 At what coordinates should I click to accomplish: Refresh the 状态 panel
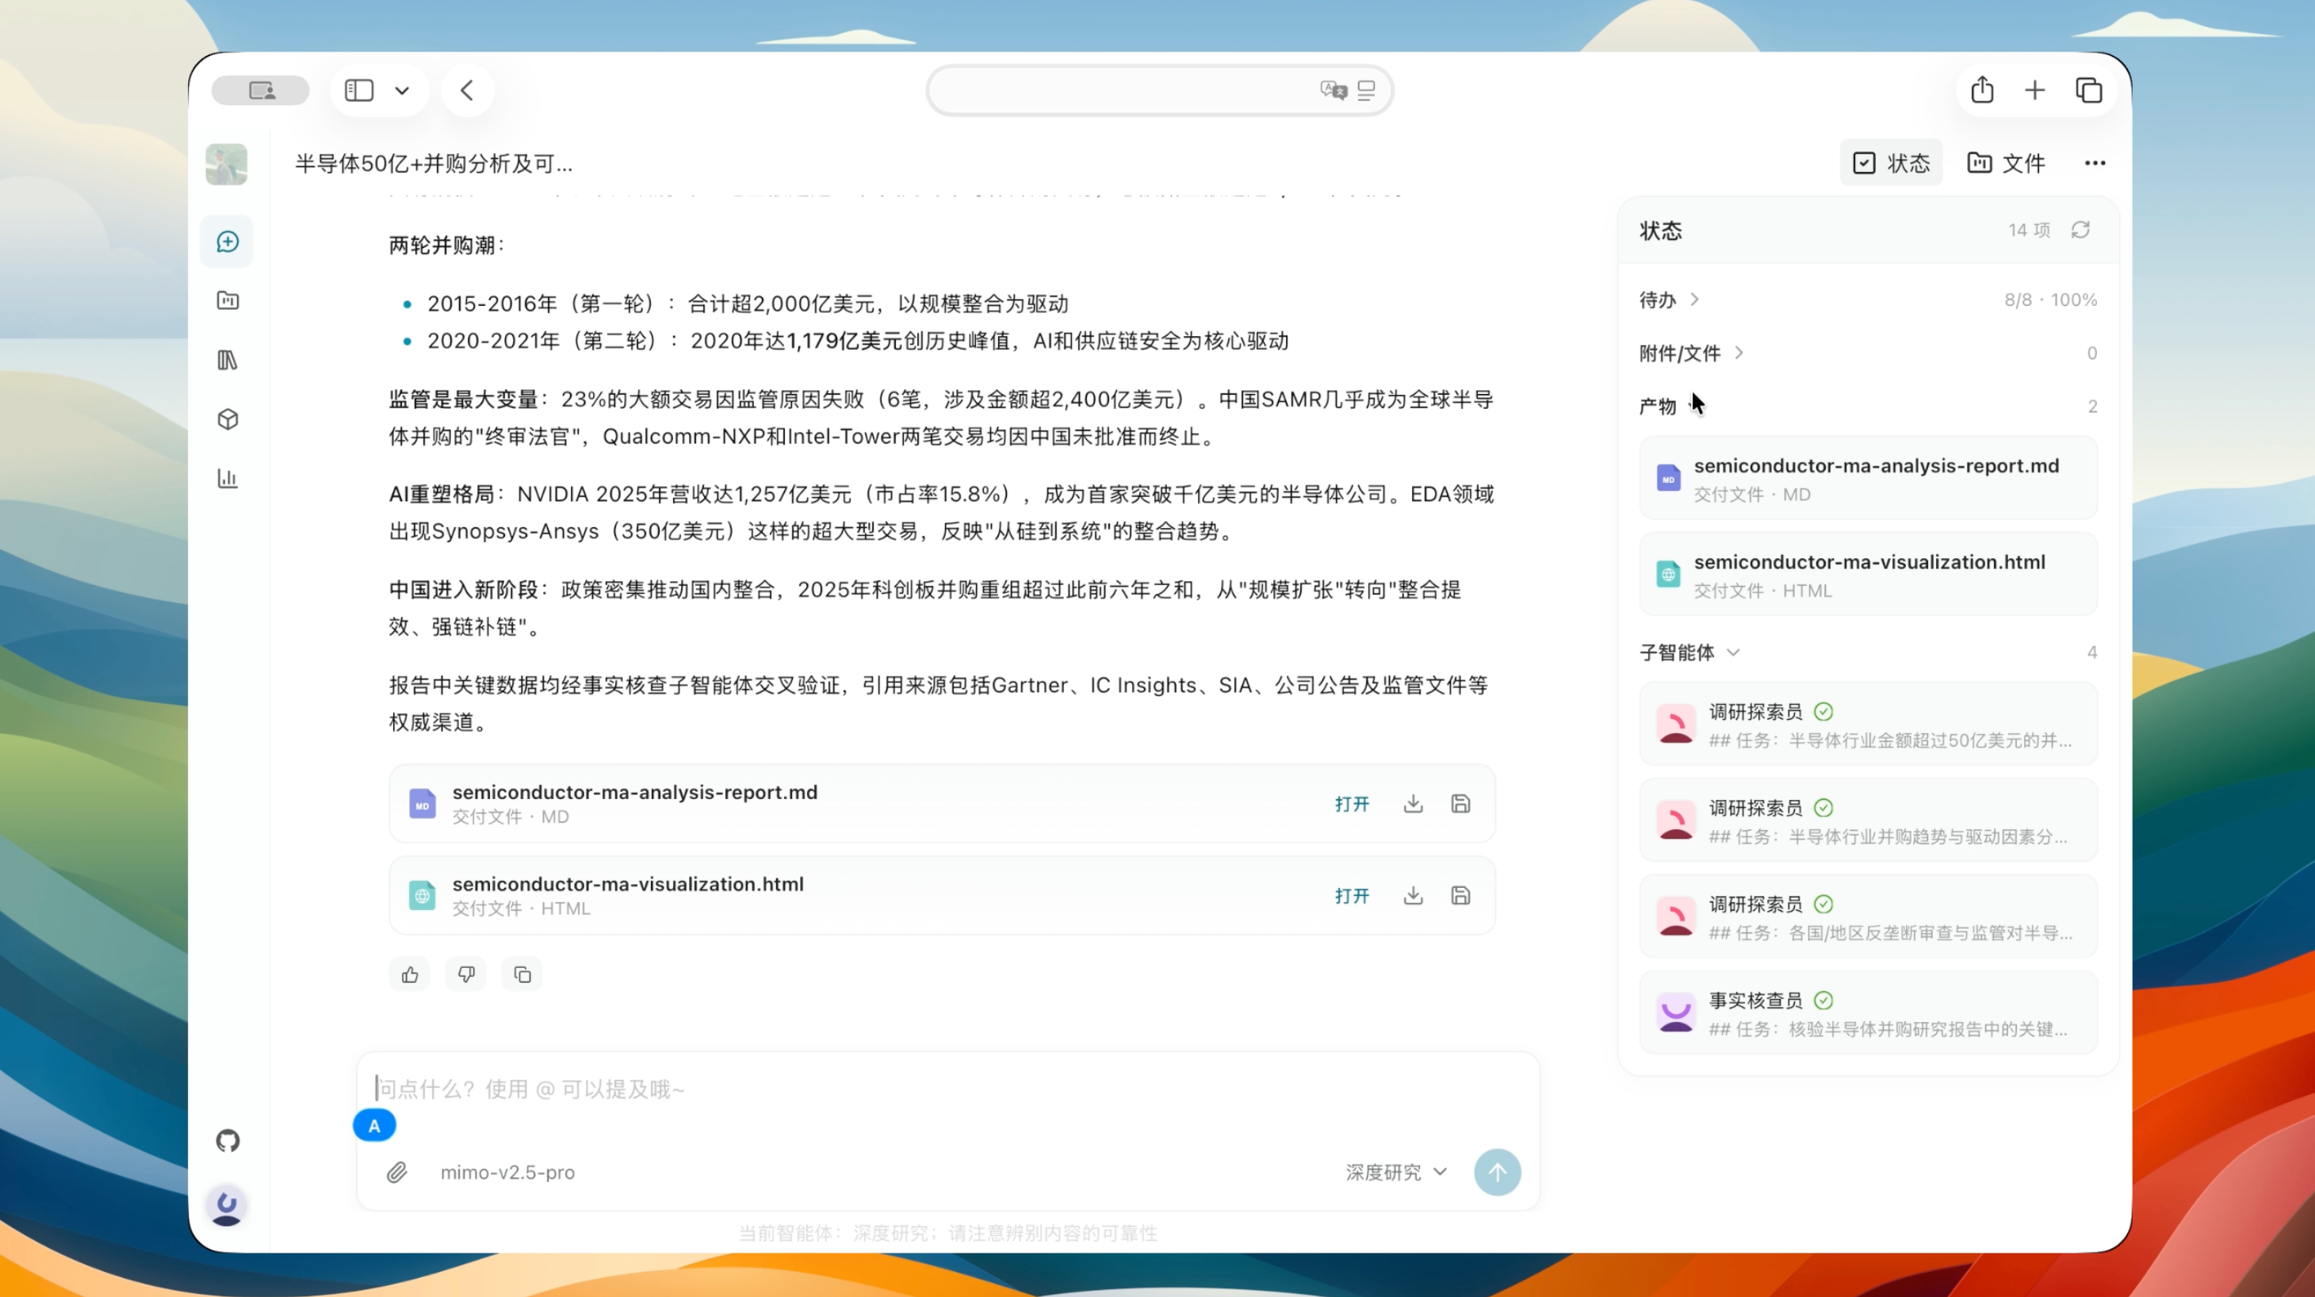point(2080,230)
